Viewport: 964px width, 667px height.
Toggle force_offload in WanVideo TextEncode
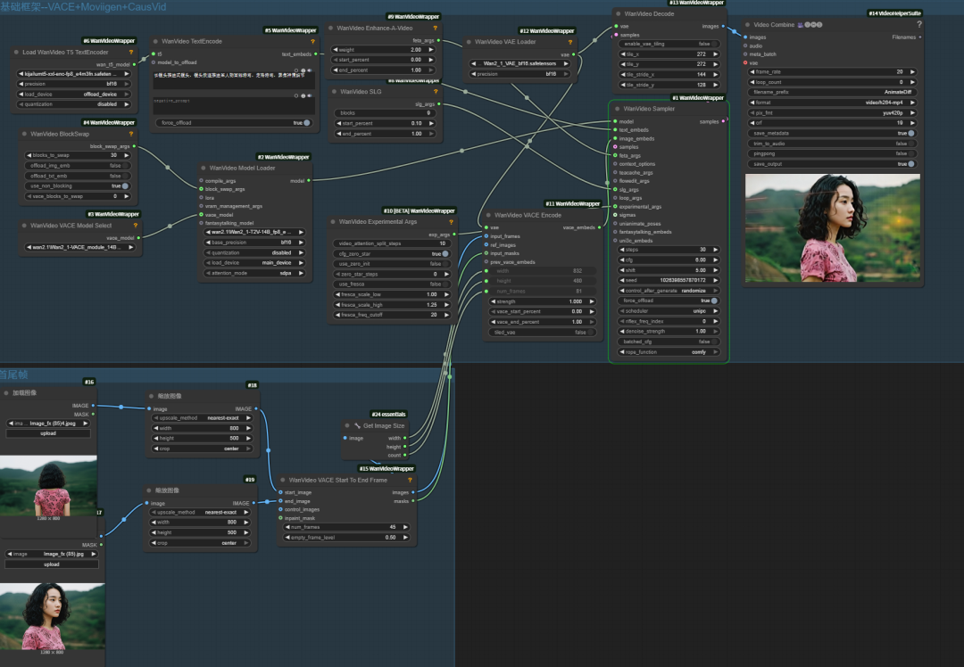pos(234,123)
